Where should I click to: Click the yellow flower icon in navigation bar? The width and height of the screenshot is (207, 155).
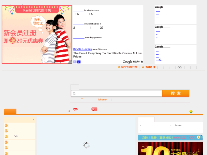[x=191, y=111]
